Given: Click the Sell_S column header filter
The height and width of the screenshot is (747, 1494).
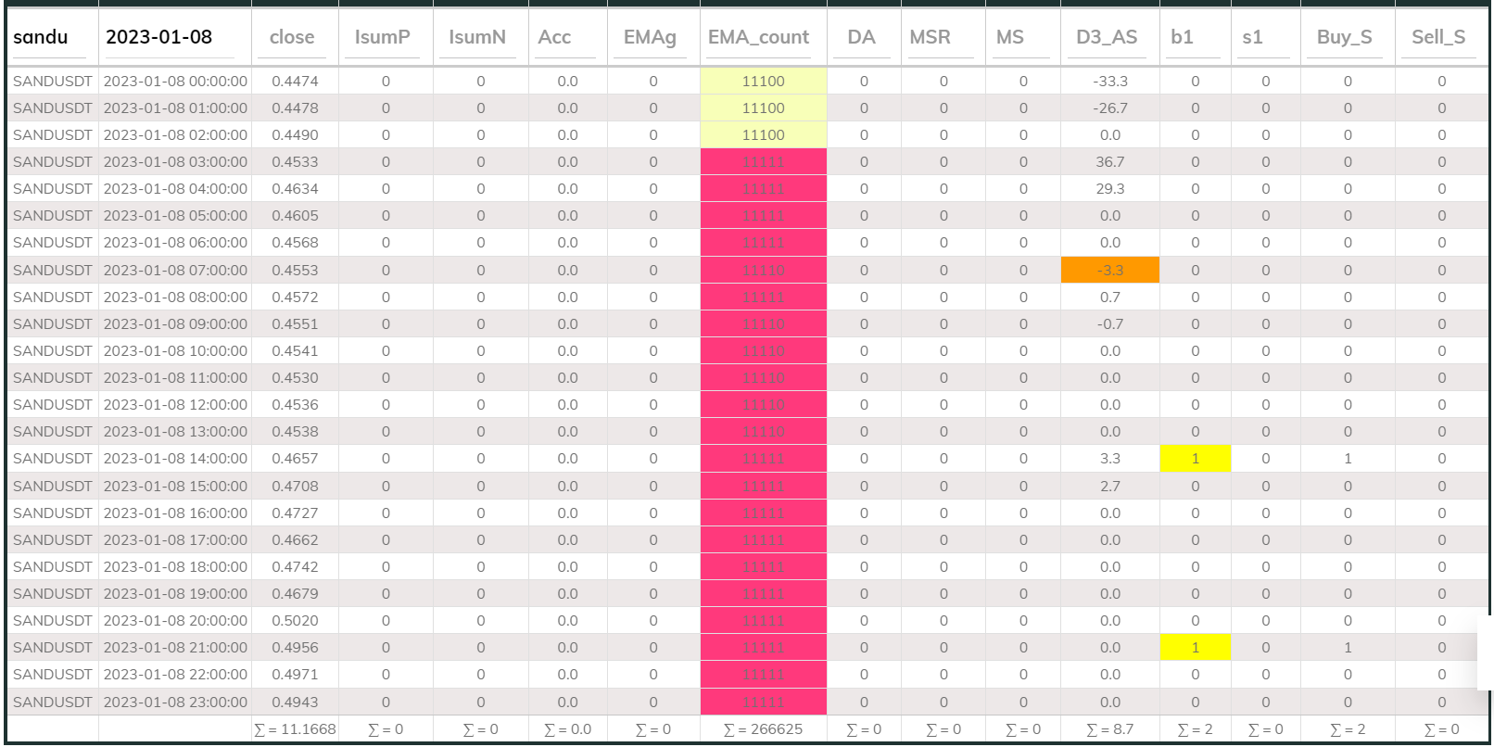Looking at the screenshot, I should coord(1440,38).
